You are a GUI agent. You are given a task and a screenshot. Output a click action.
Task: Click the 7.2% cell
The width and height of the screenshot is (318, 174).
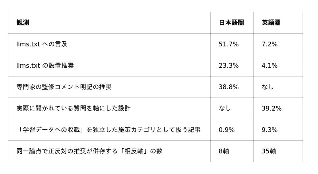tap(270, 44)
